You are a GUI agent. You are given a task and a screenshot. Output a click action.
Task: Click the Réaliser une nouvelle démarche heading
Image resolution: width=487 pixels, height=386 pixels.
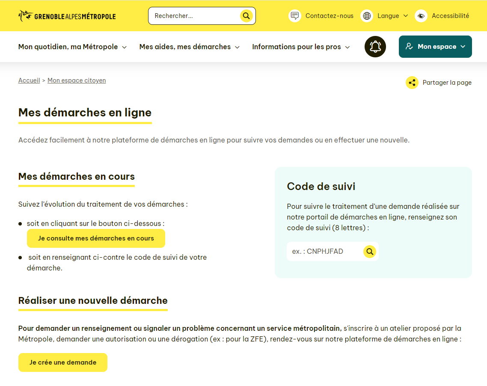coord(93,300)
